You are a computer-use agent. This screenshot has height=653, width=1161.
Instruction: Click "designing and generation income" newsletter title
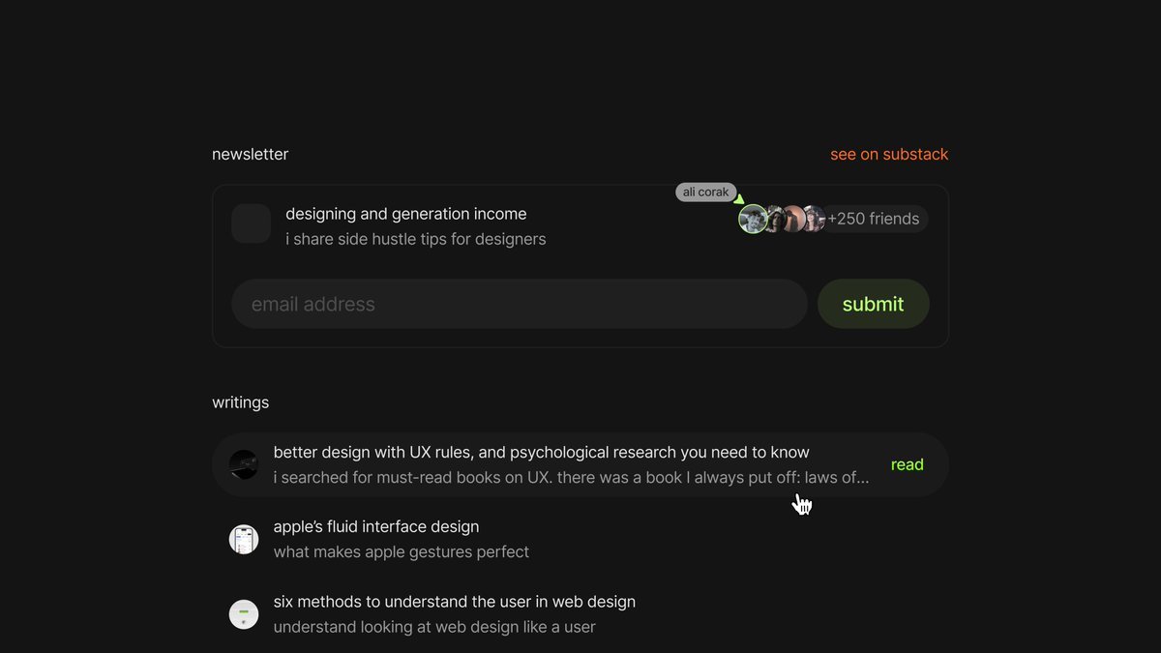pos(406,214)
